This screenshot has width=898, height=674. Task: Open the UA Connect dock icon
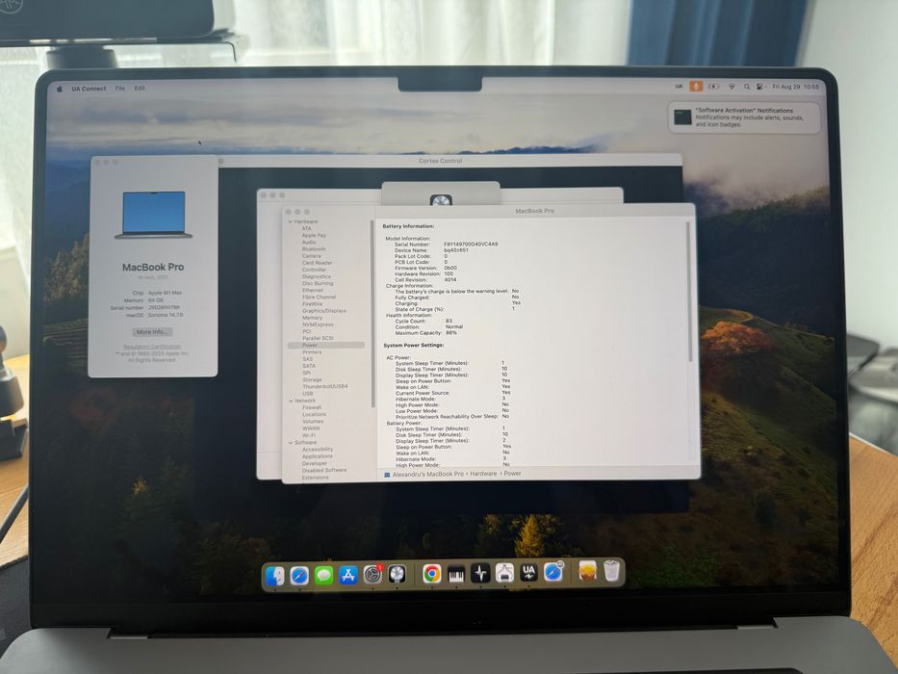click(x=528, y=573)
